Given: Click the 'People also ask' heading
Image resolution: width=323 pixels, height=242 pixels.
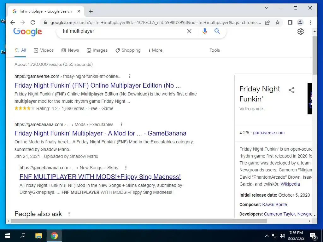Looking at the screenshot, I should point(38,214).
